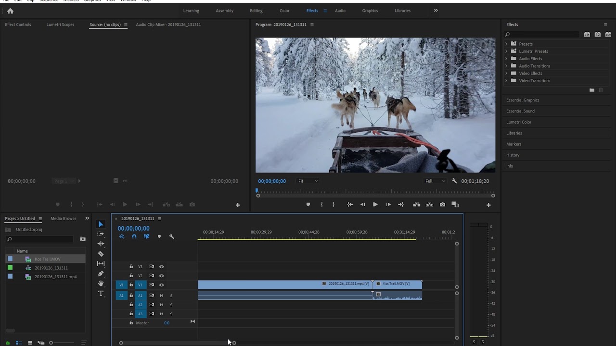Open the Lumetri Color panel

(519, 122)
